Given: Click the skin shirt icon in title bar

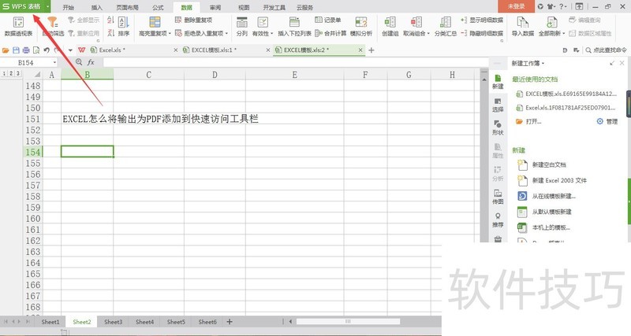Looking at the screenshot, I should 551,6.
